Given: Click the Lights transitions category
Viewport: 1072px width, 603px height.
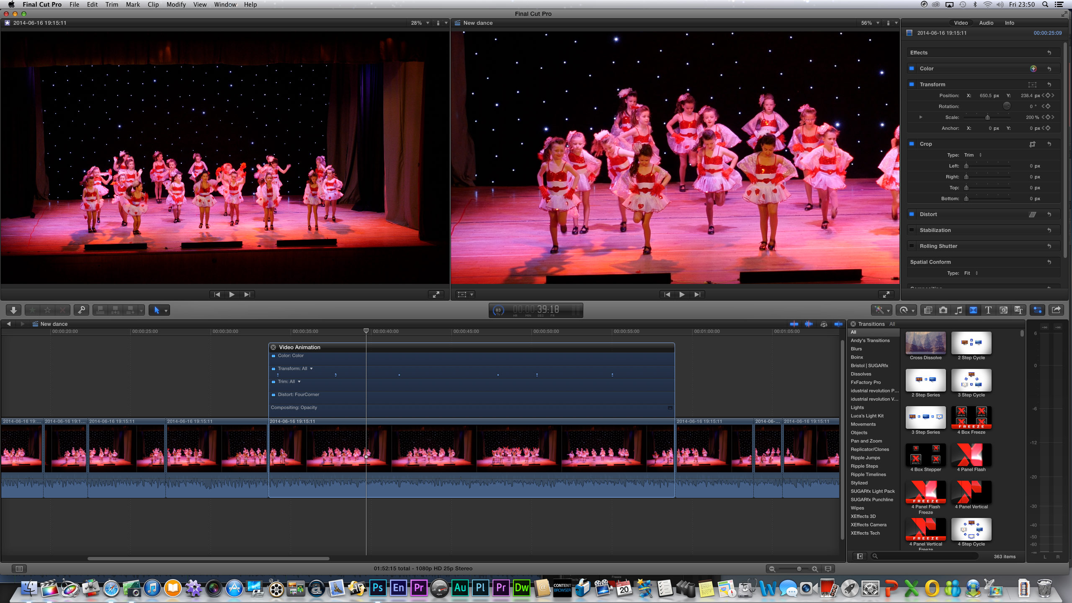Looking at the screenshot, I should 857,407.
